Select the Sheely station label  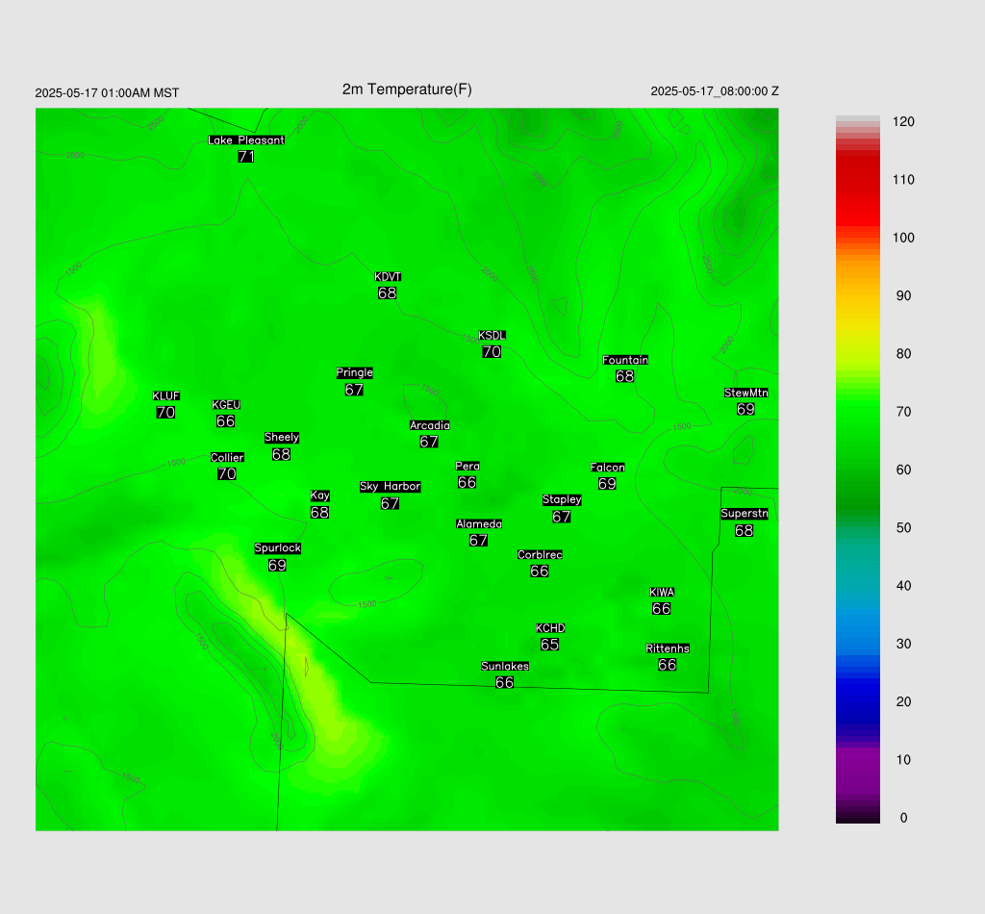(x=282, y=437)
